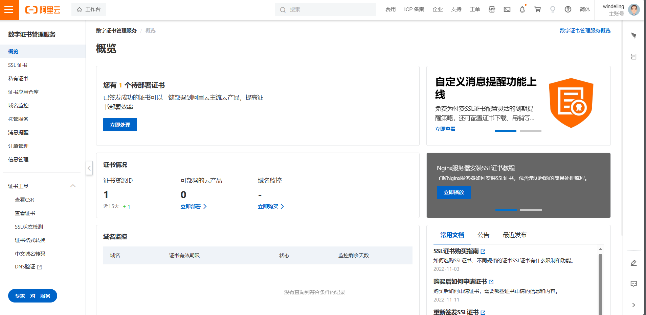Screen dimensions: 646x315
Task: Open the 支持 menu
Action: pos(456,9)
